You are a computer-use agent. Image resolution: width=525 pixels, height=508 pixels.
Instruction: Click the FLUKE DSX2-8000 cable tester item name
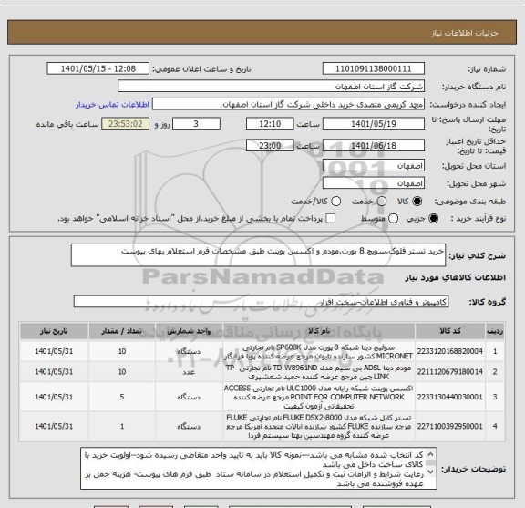point(319,426)
